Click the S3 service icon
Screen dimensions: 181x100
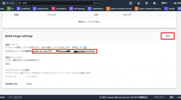tap(9, 9)
